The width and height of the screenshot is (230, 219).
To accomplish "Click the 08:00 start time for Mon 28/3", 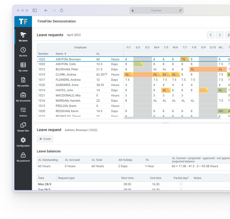I will [x=127, y=184].
